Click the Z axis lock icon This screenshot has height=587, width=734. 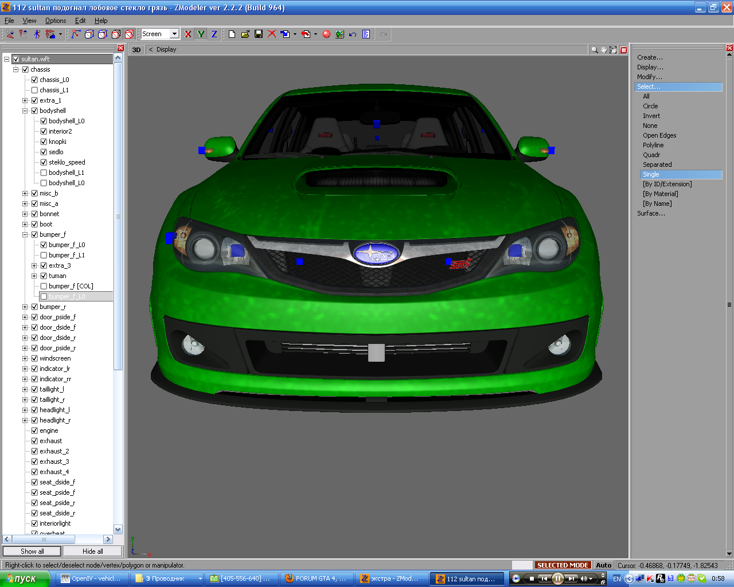pos(214,34)
